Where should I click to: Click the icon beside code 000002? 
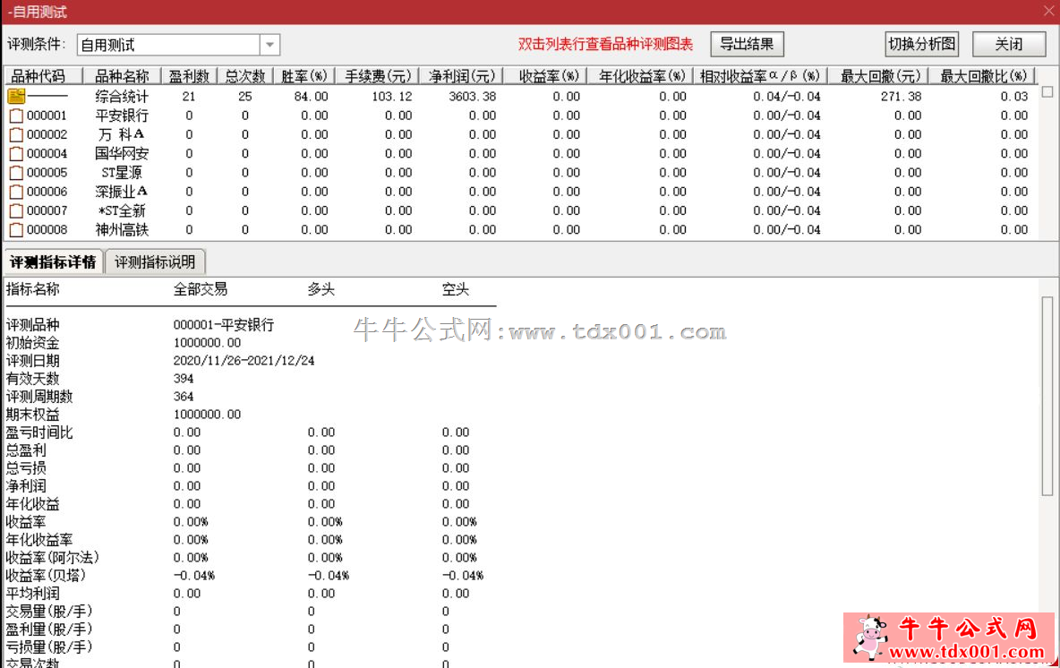point(15,134)
